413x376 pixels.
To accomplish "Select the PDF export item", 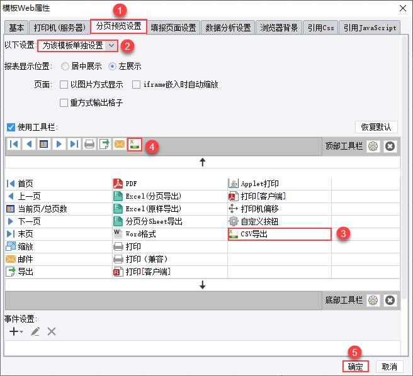I will coord(169,184).
